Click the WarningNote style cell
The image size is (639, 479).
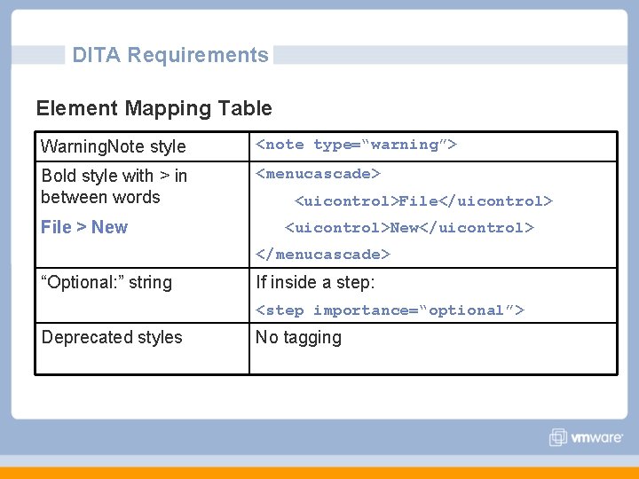[142, 146]
